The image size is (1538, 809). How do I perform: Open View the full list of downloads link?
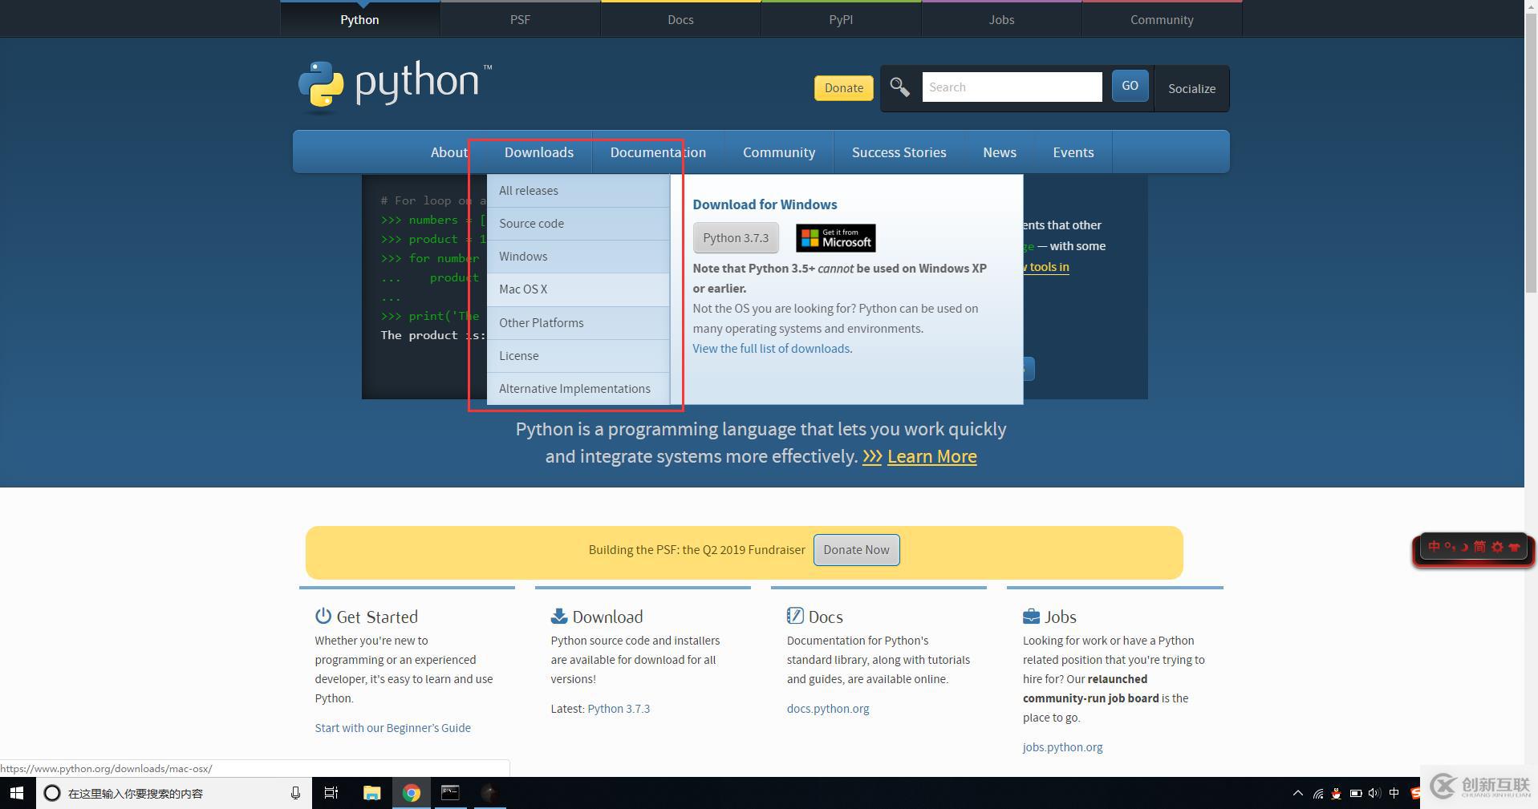[771, 349]
